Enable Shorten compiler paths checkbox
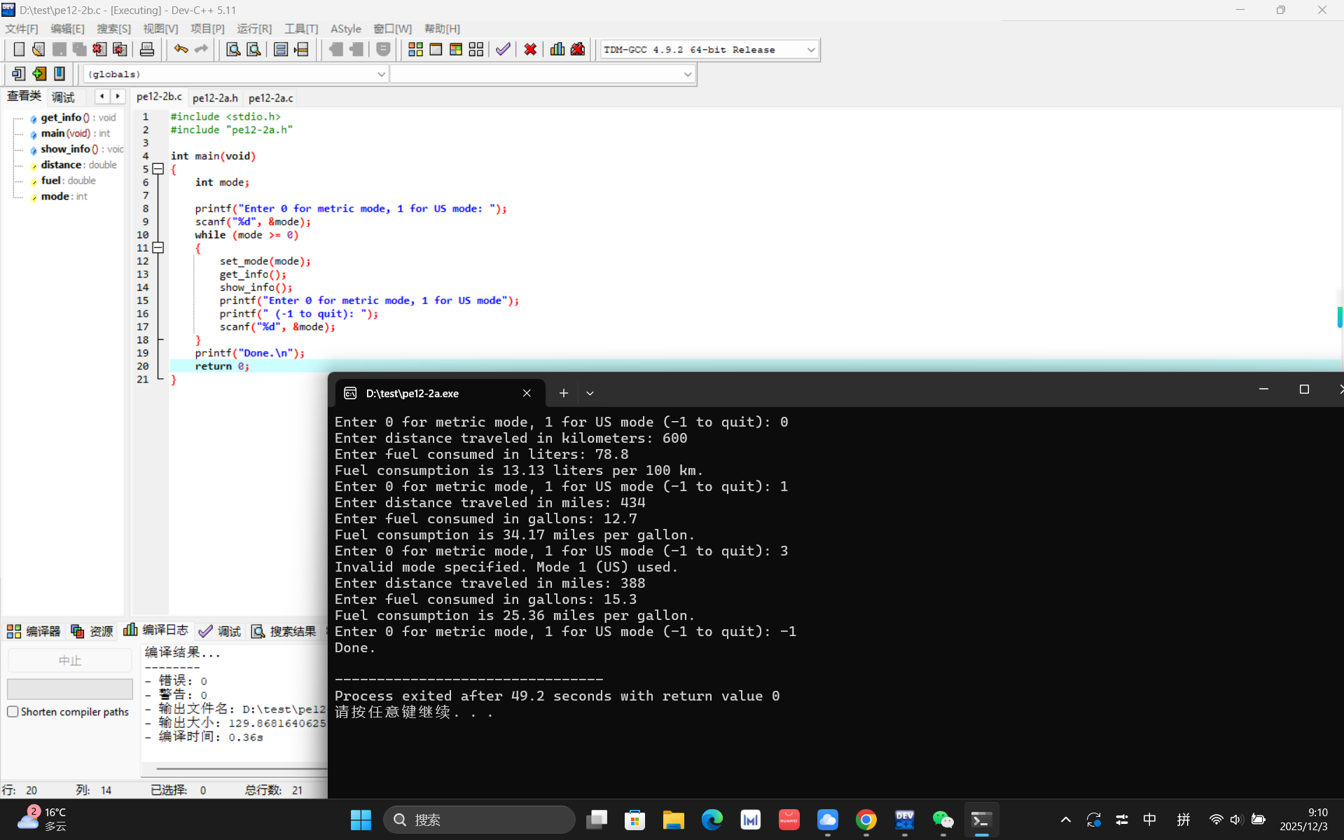 coord(13,712)
